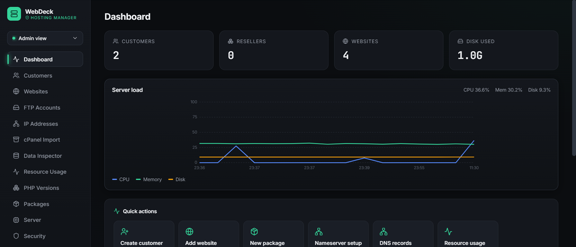This screenshot has width=576, height=247.
Task: Toggle the Disk series in chart legend
Action: (177, 179)
